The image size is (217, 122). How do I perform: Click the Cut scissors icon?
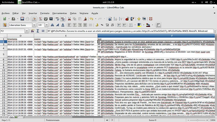[69, 19]
